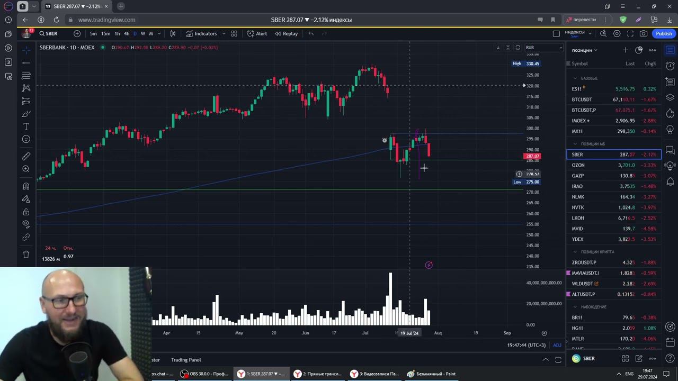This screenshot has width=678, height=381.
Task: Click the trash icon to remove drawings
Action: coord(26,255)
